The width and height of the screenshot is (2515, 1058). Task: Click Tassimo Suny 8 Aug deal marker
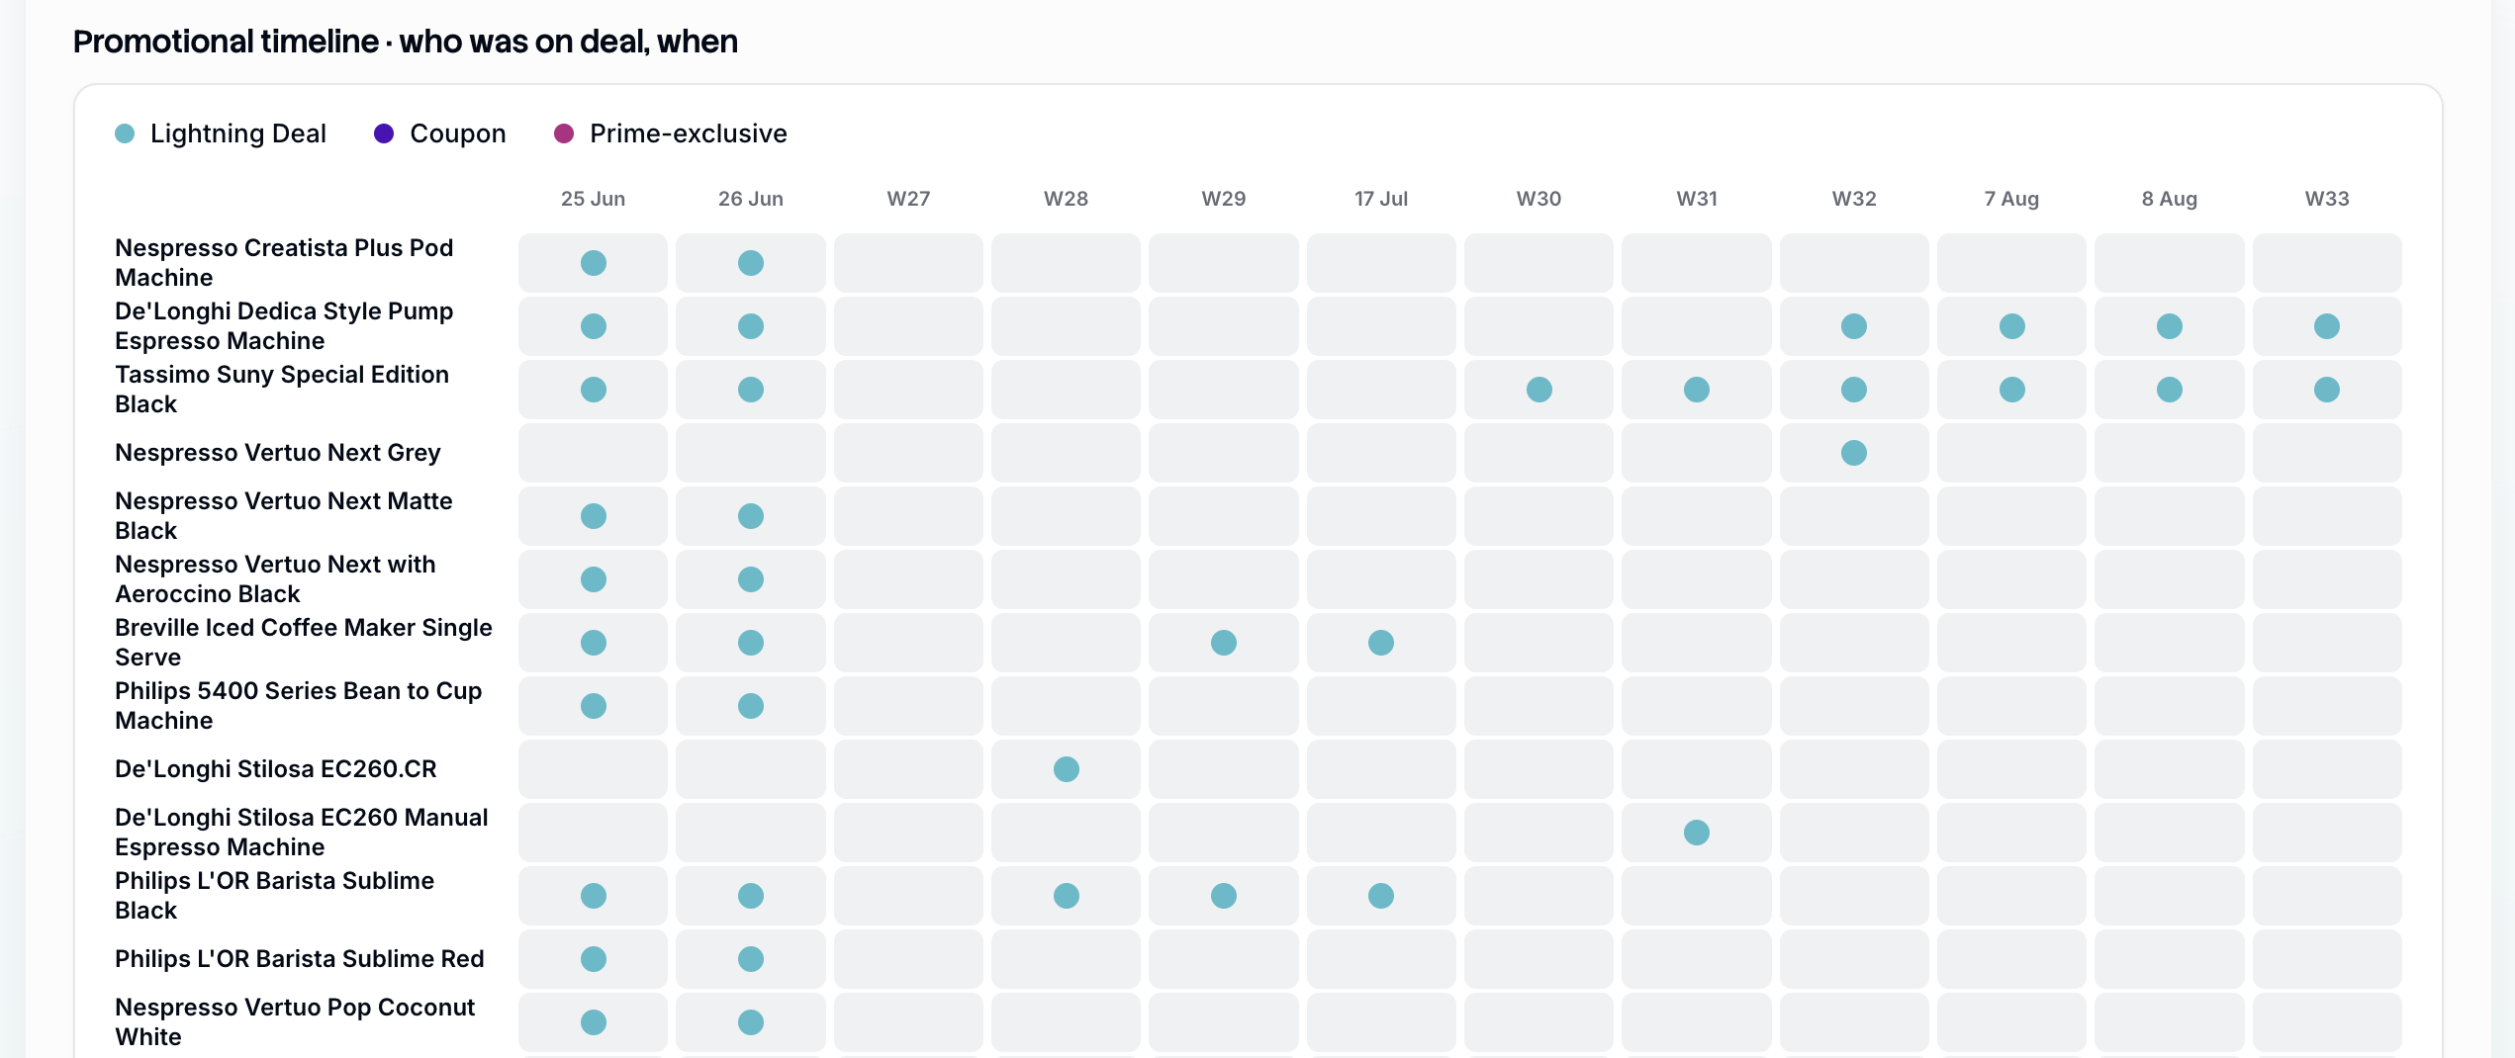pos(2170,390)
